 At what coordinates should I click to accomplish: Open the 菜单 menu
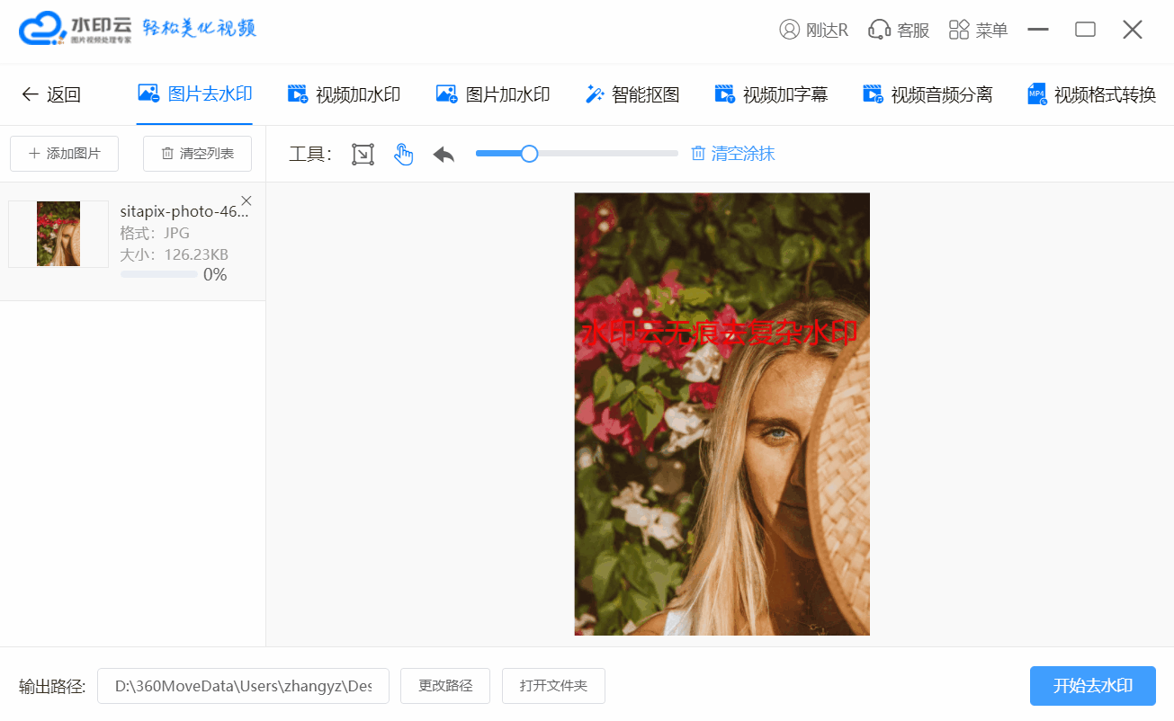pyautogui.click(x=978, y=30)
